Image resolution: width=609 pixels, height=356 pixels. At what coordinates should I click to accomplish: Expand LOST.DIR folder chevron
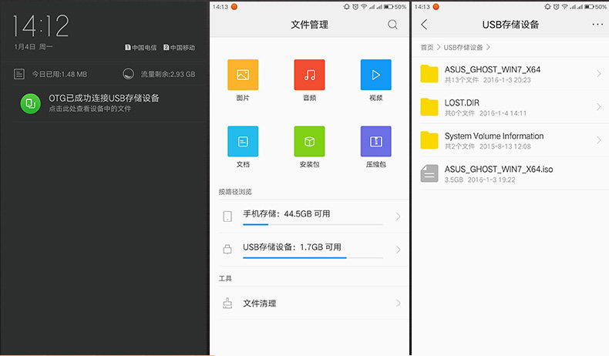(599, 107)
